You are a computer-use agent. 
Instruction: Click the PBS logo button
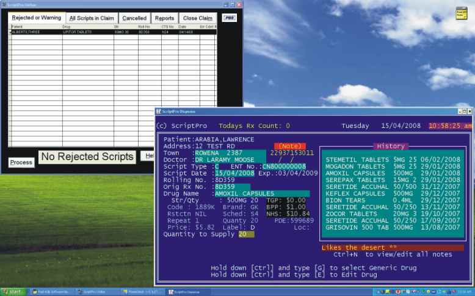coord(230,18)
